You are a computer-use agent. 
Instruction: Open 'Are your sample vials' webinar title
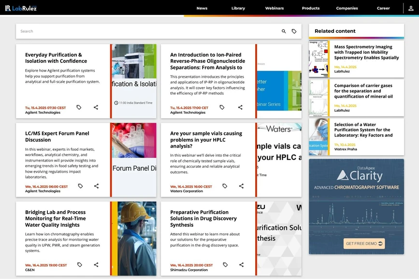pyautogui.click(x=206, y=139)
